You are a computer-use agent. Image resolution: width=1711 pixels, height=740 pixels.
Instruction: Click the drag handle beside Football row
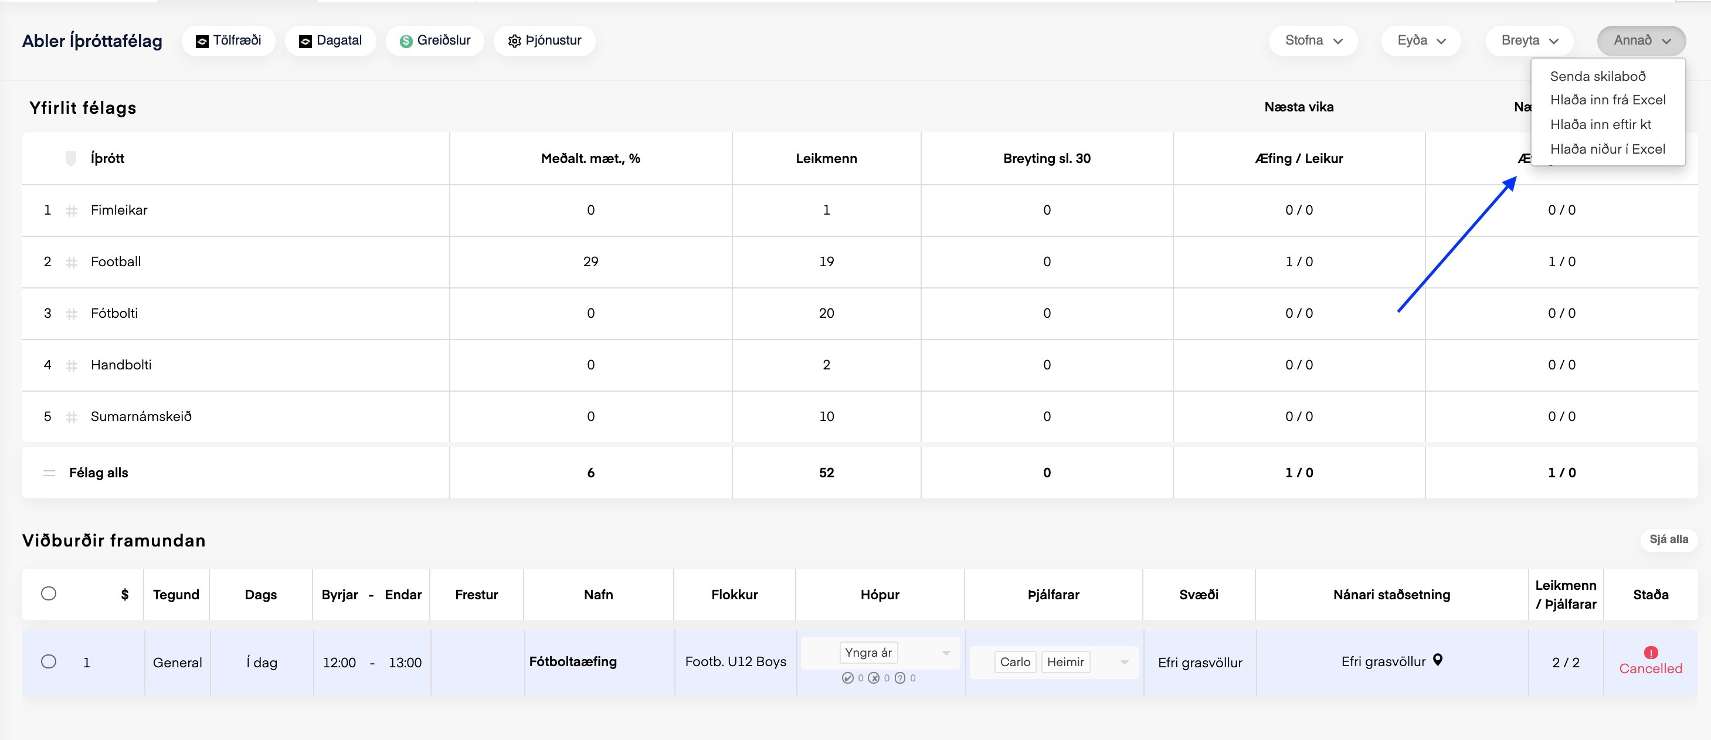72,262
